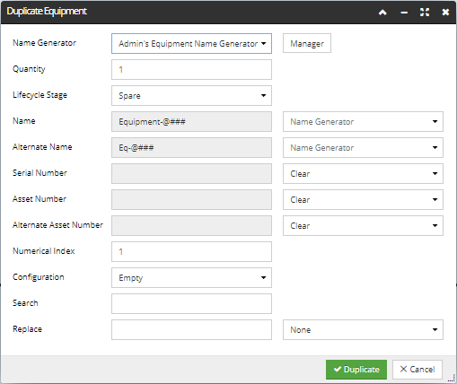457x384 pixels.
Task: Click the Numerical Index field
Action: coord(191,252)
